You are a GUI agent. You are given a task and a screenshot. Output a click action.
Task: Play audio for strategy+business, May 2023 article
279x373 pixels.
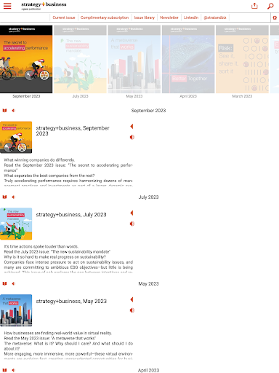point(132,310)
